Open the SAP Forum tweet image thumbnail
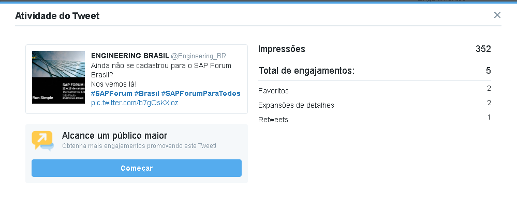This screenshot has height=198, width=517. (x=58, y=77)
